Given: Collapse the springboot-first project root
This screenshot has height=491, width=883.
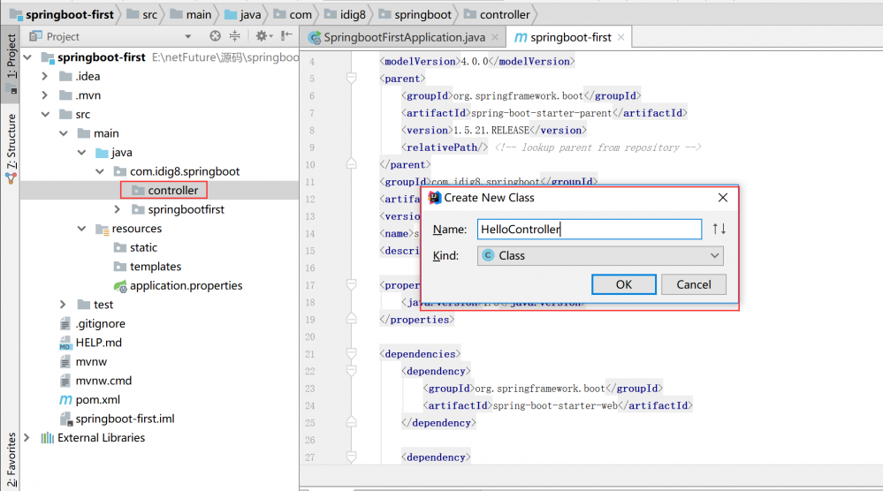Looking at the screenshot, I should [x=27, y=57].
